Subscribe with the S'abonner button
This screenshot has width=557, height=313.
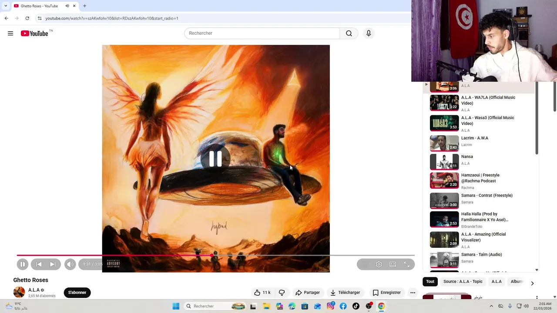[77, 293]
